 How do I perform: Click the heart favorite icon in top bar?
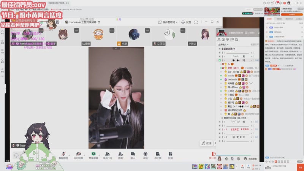coord(268,3)
